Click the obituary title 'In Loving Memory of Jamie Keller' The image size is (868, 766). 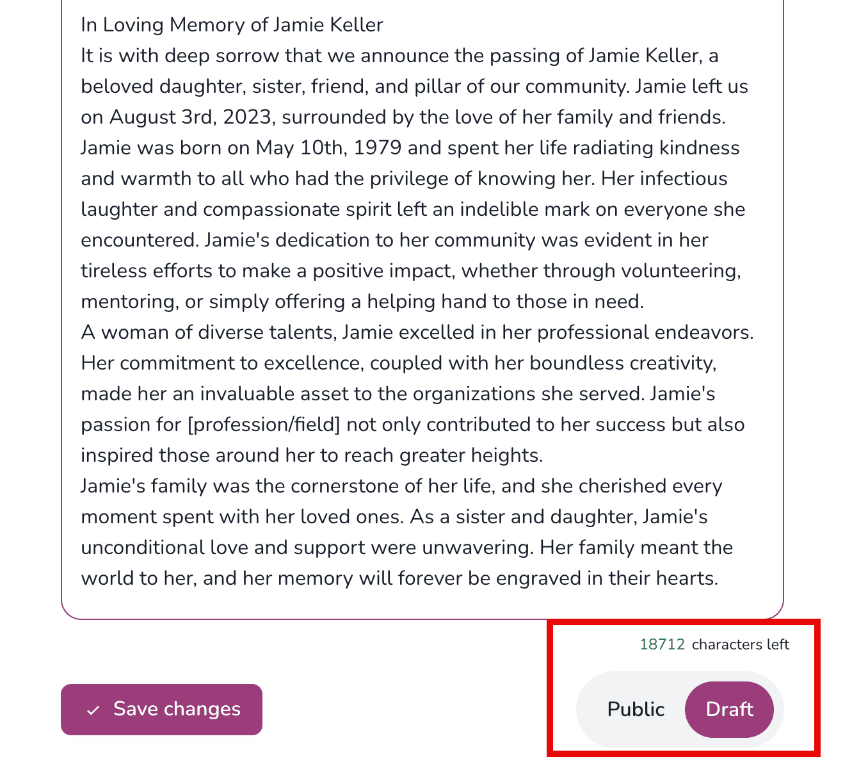pos(232,24)
